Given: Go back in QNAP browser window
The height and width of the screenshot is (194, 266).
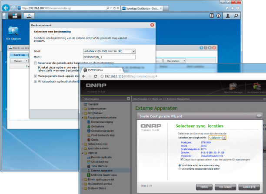Looking at the screenshot, I should 83,76.
